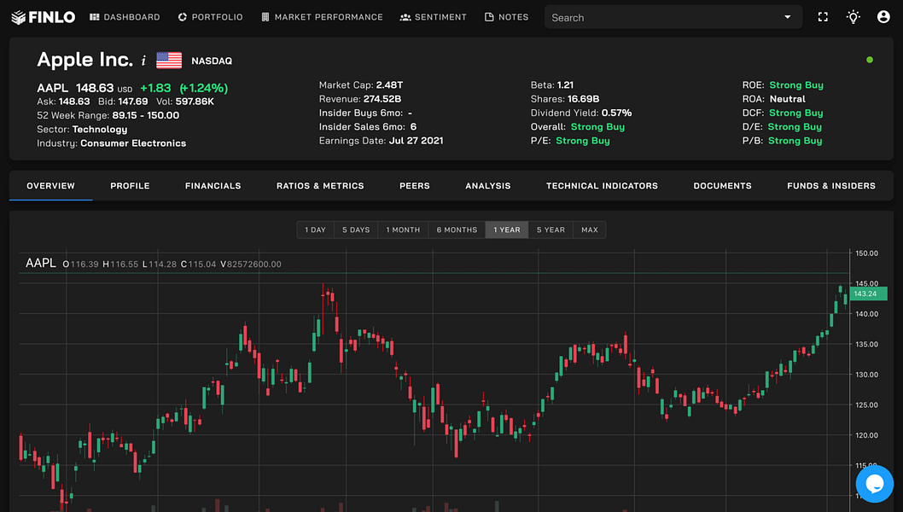
Task: Click the P/B Strong Buy rating
Action: point(795,141)
